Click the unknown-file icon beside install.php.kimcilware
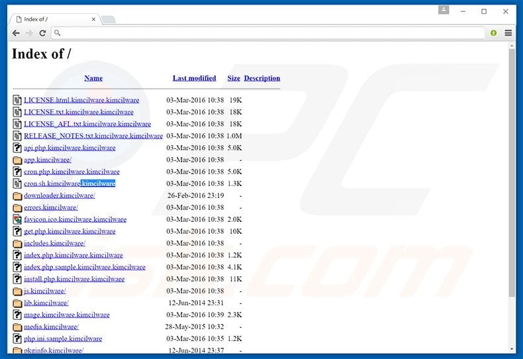 [x=17, y=279]
